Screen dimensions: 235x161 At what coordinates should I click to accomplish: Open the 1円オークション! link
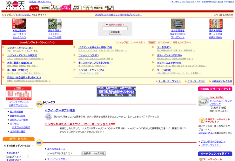click(x=211, y=145)
